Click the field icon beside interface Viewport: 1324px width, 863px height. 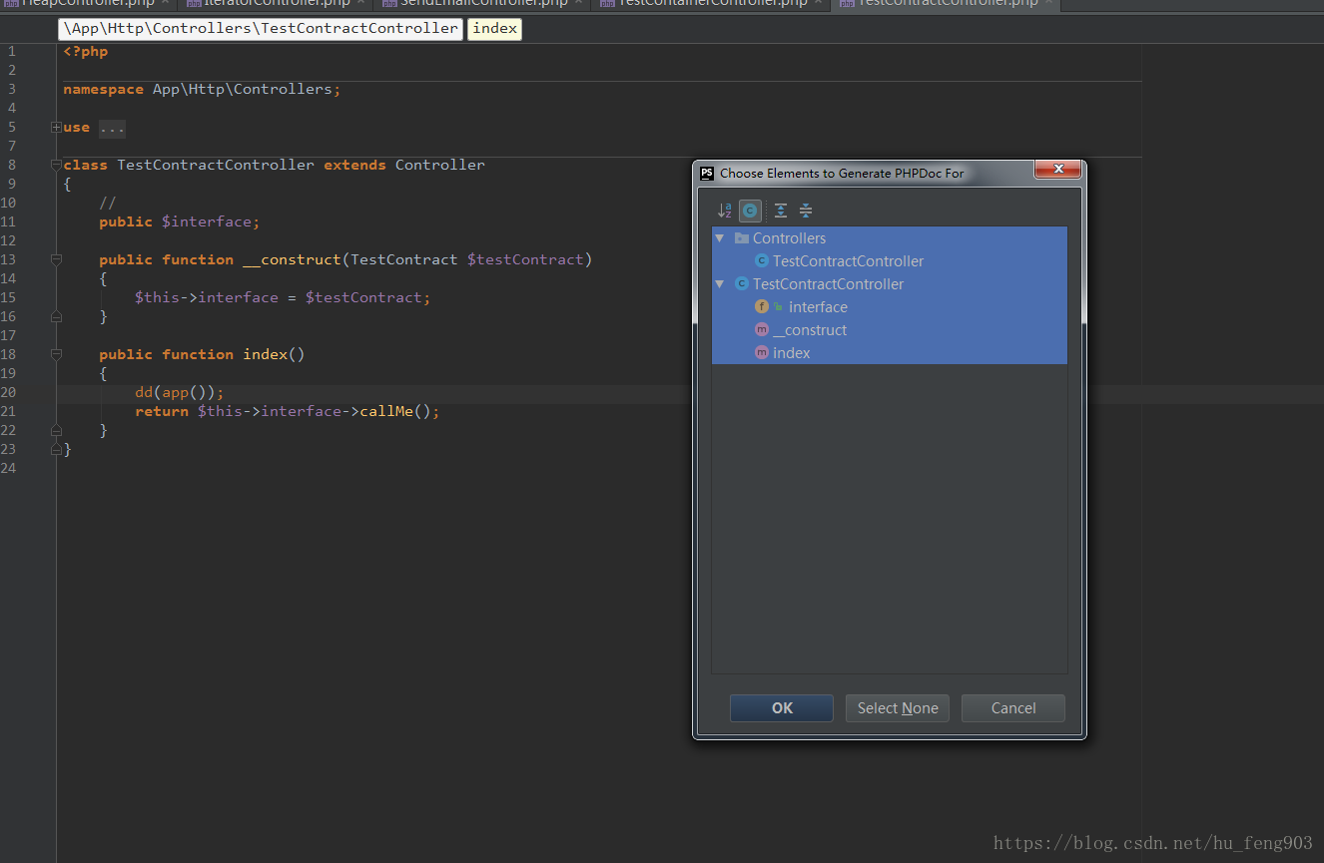coord(762,307)
